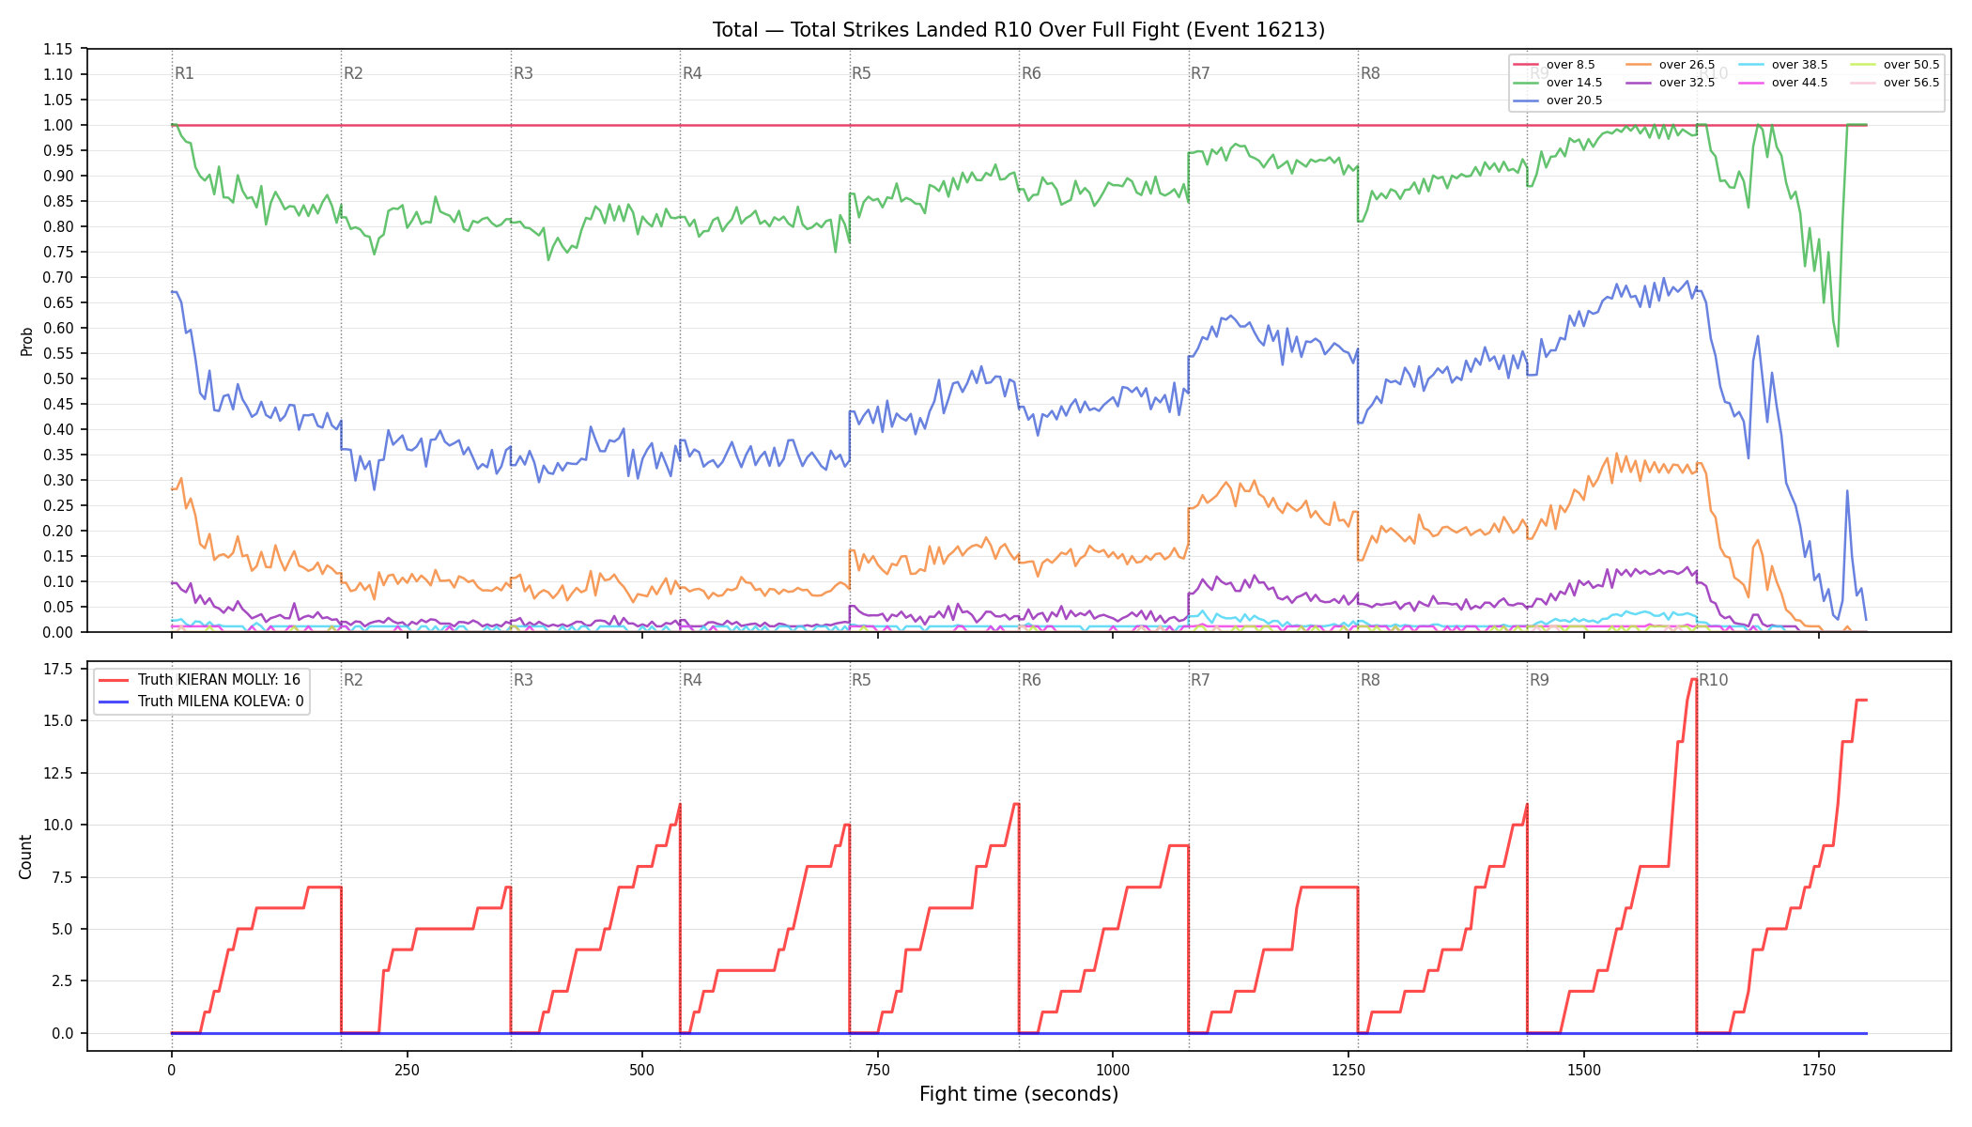1972x1127 pixels.
Task: Select the R5 round label in count chart
Action: click(861, 680)
